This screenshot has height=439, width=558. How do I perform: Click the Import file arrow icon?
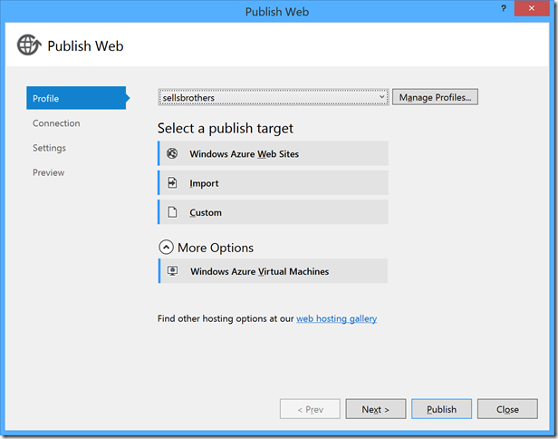(172, 183)
